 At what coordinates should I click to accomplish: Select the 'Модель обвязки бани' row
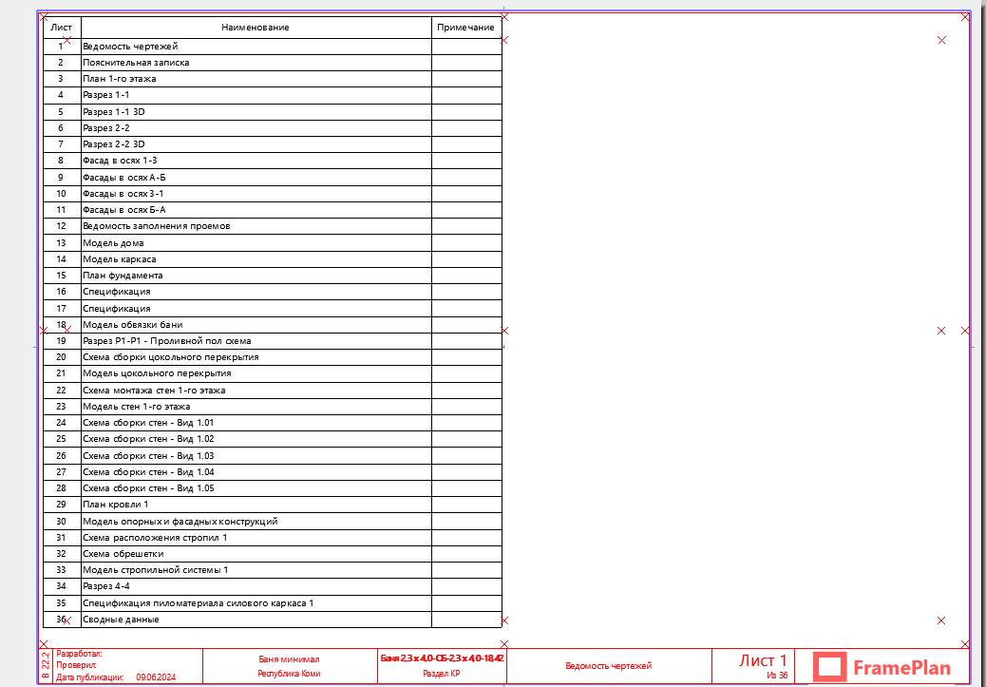132,324
